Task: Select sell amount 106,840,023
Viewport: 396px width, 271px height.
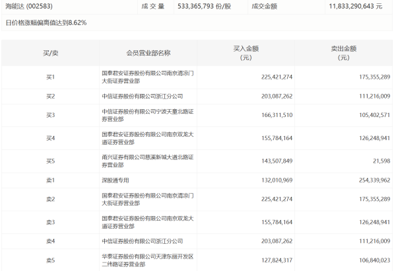Action: click(x=375, y=260)
